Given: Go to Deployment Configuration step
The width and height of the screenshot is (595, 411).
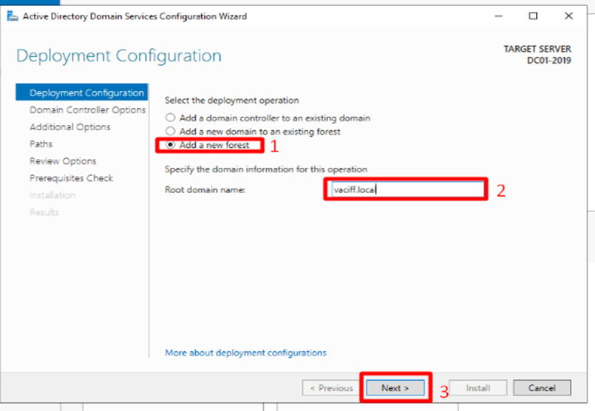Looking at the screenshot, I should coord(86,93).
